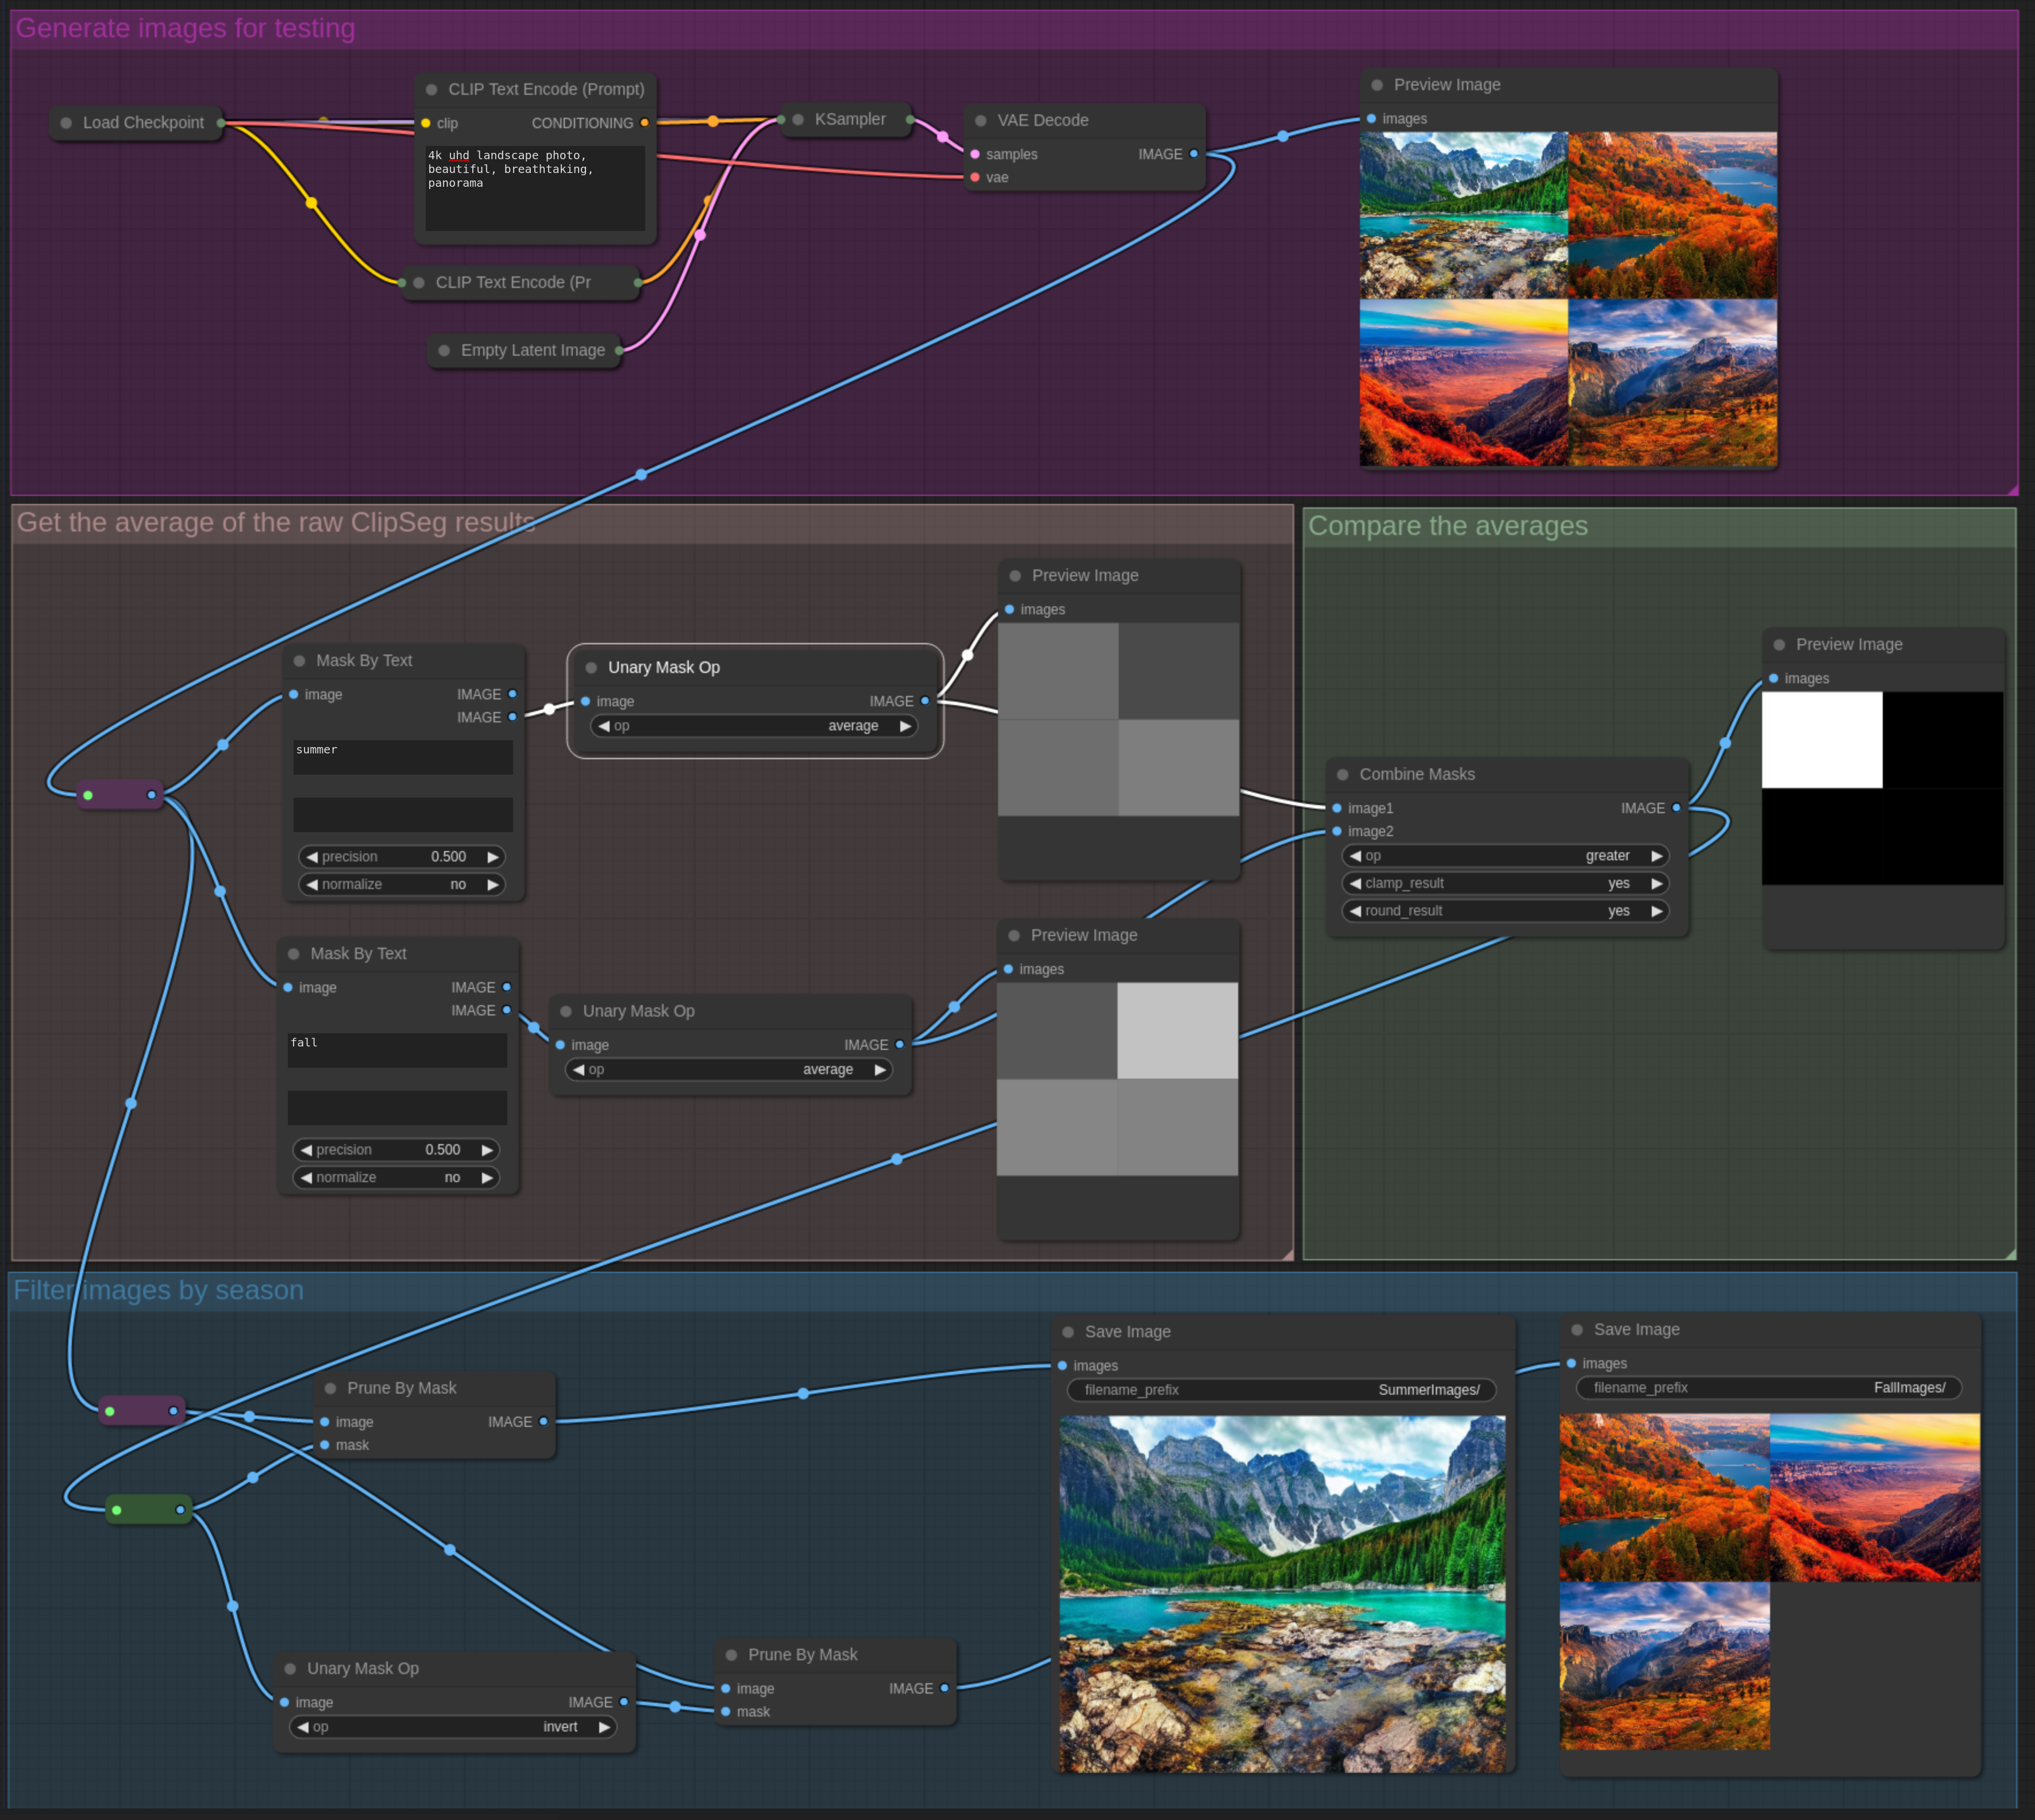The width and height of the screenshot is (2035, 1820).
Task: Collapse the KSampler node via its dot
Action: [x=799, y=120]
